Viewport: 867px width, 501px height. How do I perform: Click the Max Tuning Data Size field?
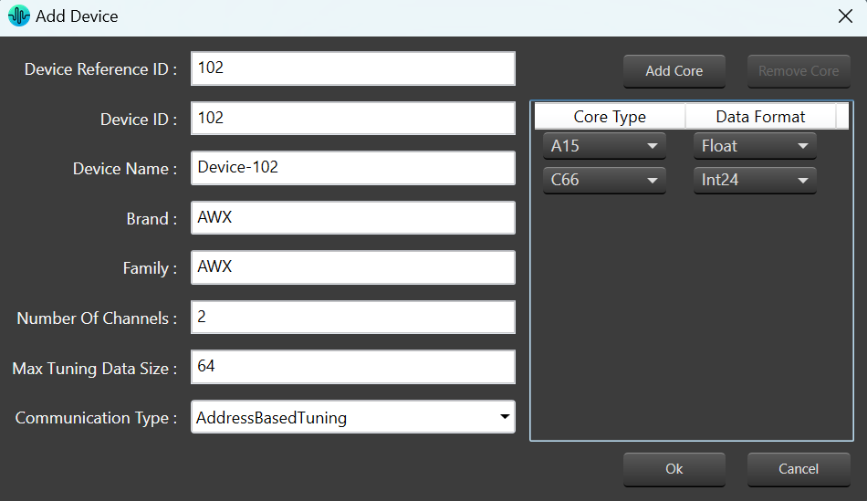click(353, 367)
